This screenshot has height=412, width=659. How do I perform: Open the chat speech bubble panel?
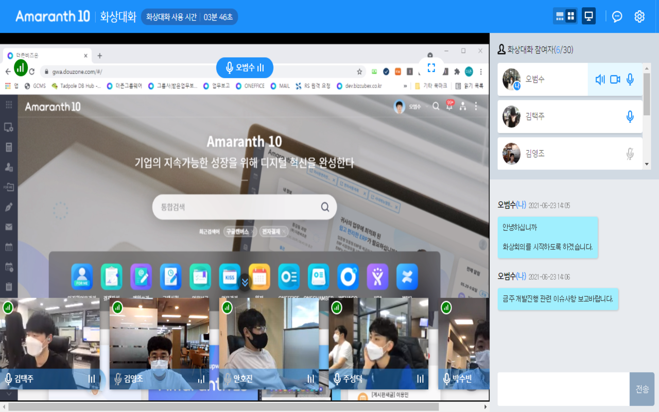[x=617, y=16]
